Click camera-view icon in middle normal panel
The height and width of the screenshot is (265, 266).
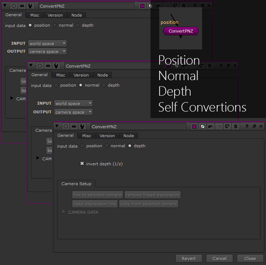(x=48, y=66)
